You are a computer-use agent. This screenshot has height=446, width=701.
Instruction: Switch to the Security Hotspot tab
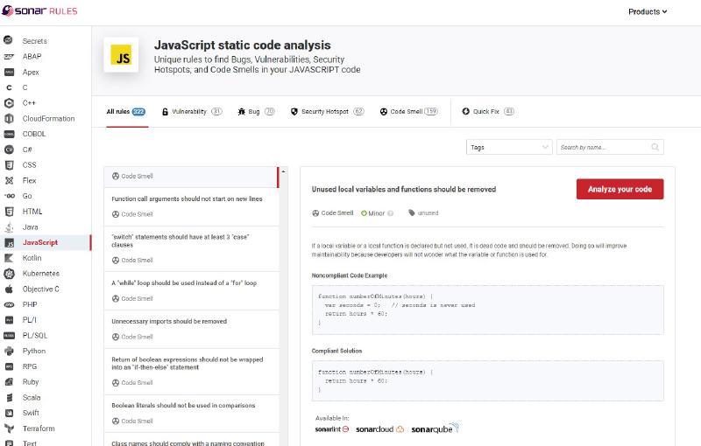click(x=327, y=112)
